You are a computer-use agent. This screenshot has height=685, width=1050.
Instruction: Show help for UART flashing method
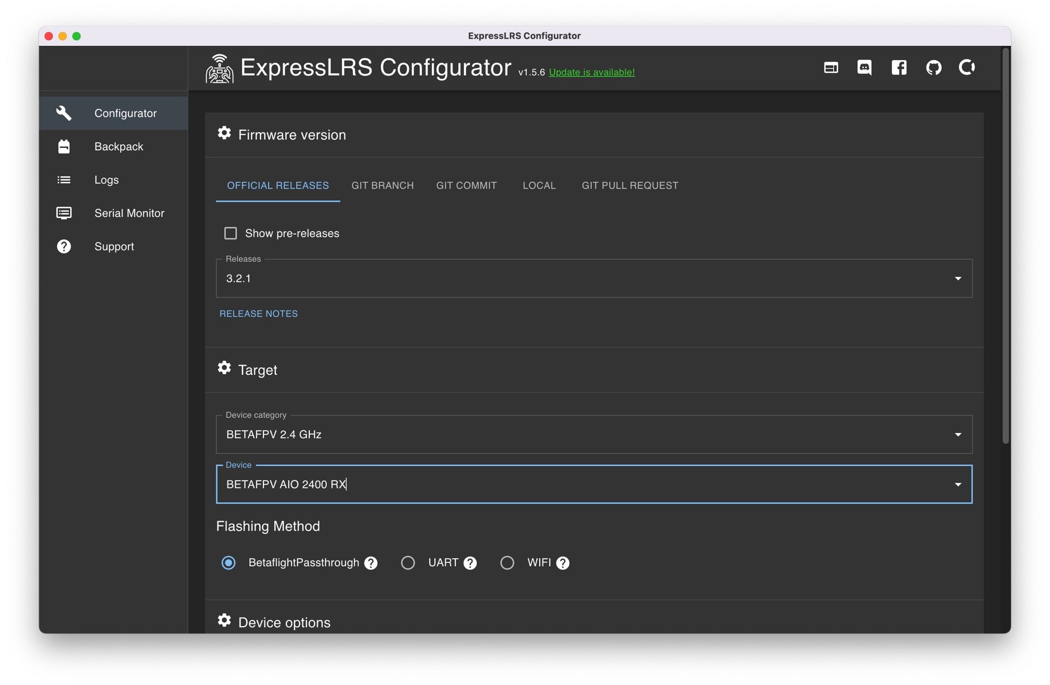coord(470,563)
